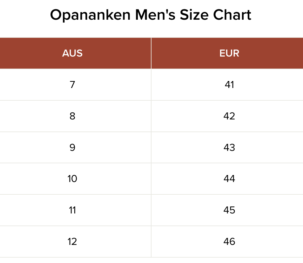Select the EUR size 41 cell
The image size is (303, 263).
click(229, 85)
